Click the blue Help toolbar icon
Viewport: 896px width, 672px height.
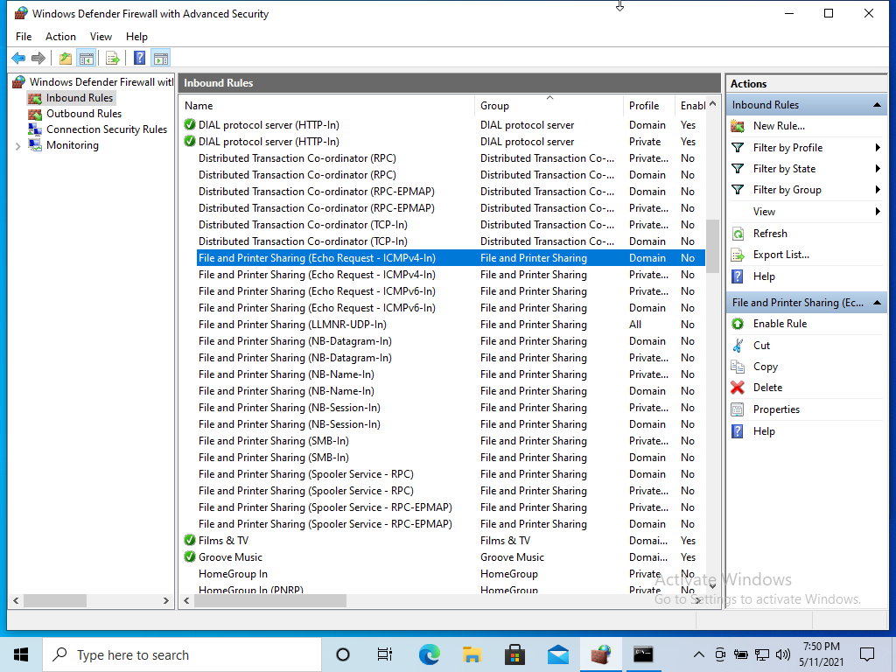(x=139, y=58)
